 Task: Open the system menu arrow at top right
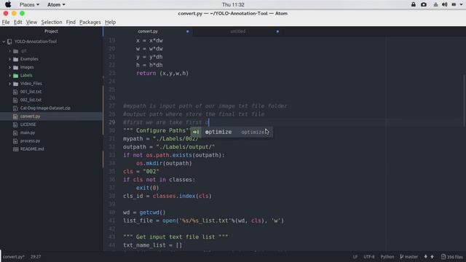click(461, 5)
